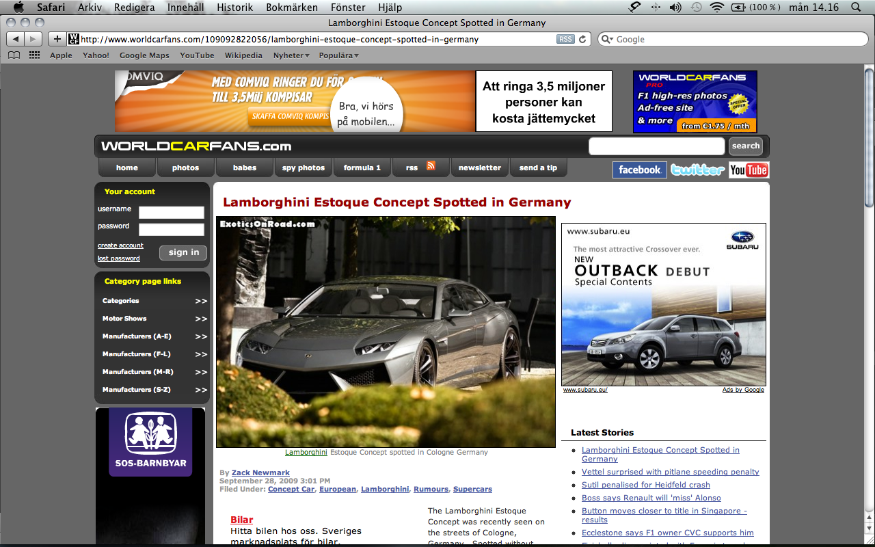Viewport: 875px width, 547px height.
Task: Open the photos tab
Action: coord(186,168)
